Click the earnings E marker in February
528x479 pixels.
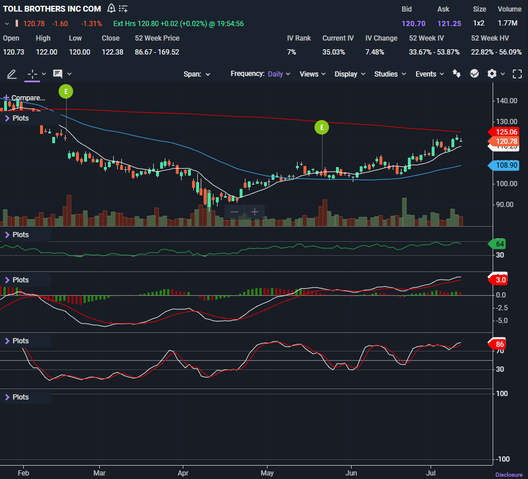click(66, 91)
